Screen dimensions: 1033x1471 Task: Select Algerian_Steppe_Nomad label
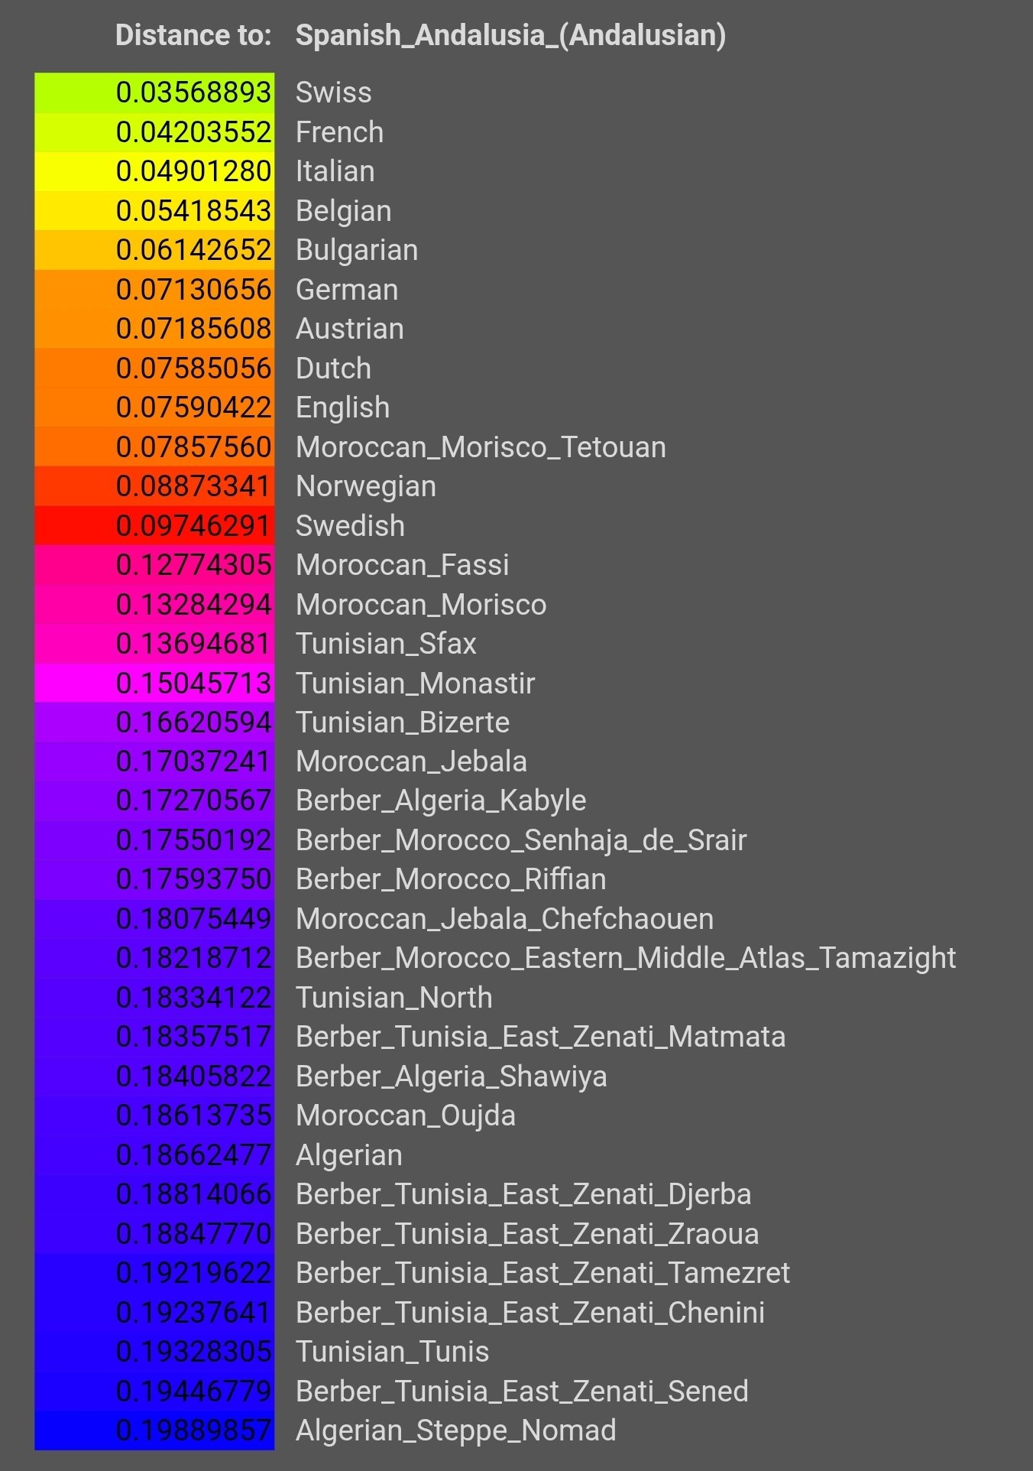[456, 1430]
